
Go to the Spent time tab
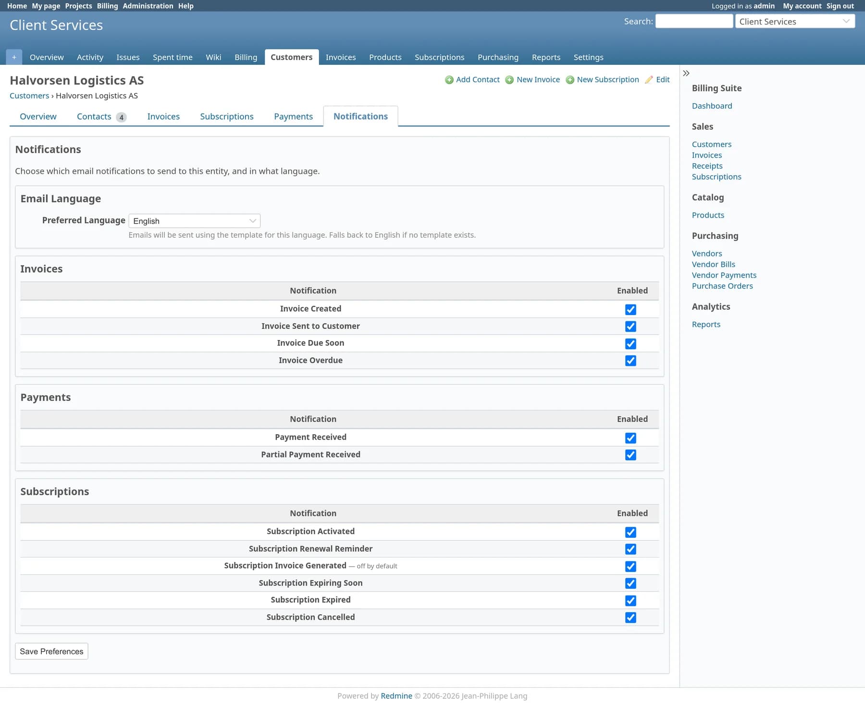pyautogui.click(x=173, y=57)
